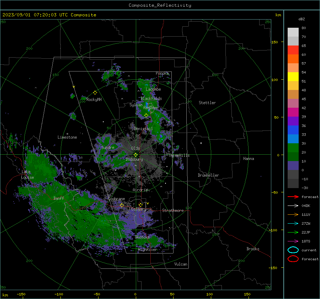320x299 pixels.
Task: Click the white 04DK arrow icon
Action: coord(293,206)
